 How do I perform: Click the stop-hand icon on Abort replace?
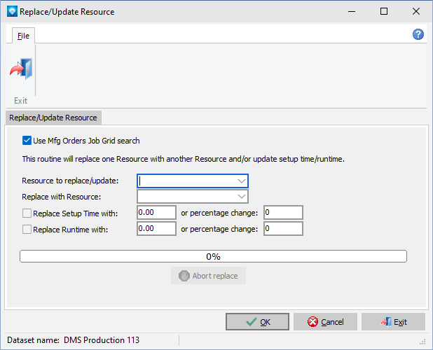click(x=184, y=276)
